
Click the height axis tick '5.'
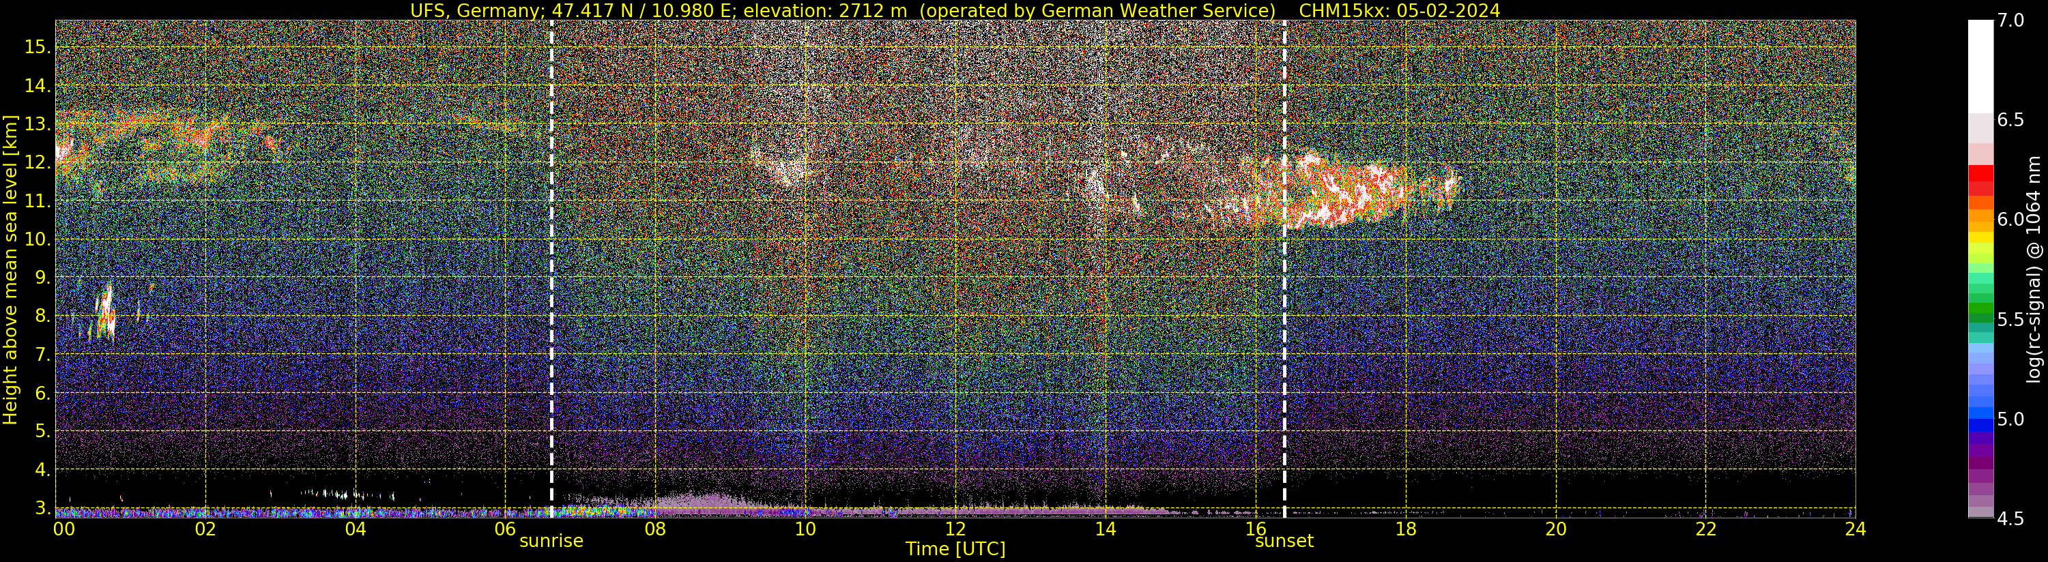click(x=42, y=431)
